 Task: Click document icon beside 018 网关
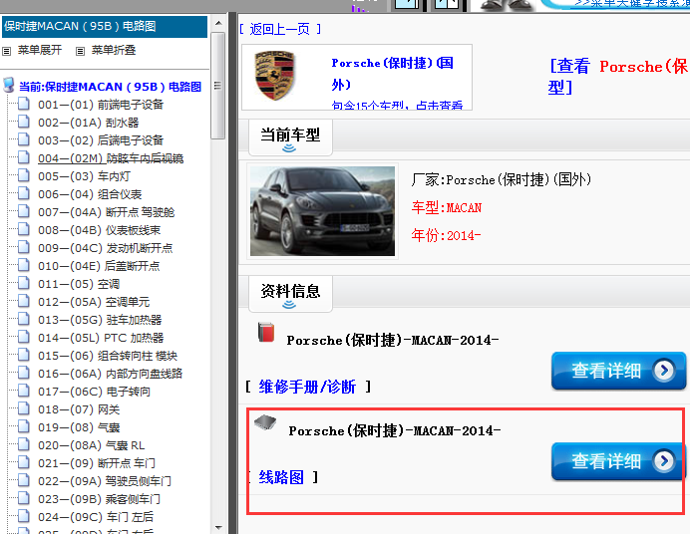(24, 408)
